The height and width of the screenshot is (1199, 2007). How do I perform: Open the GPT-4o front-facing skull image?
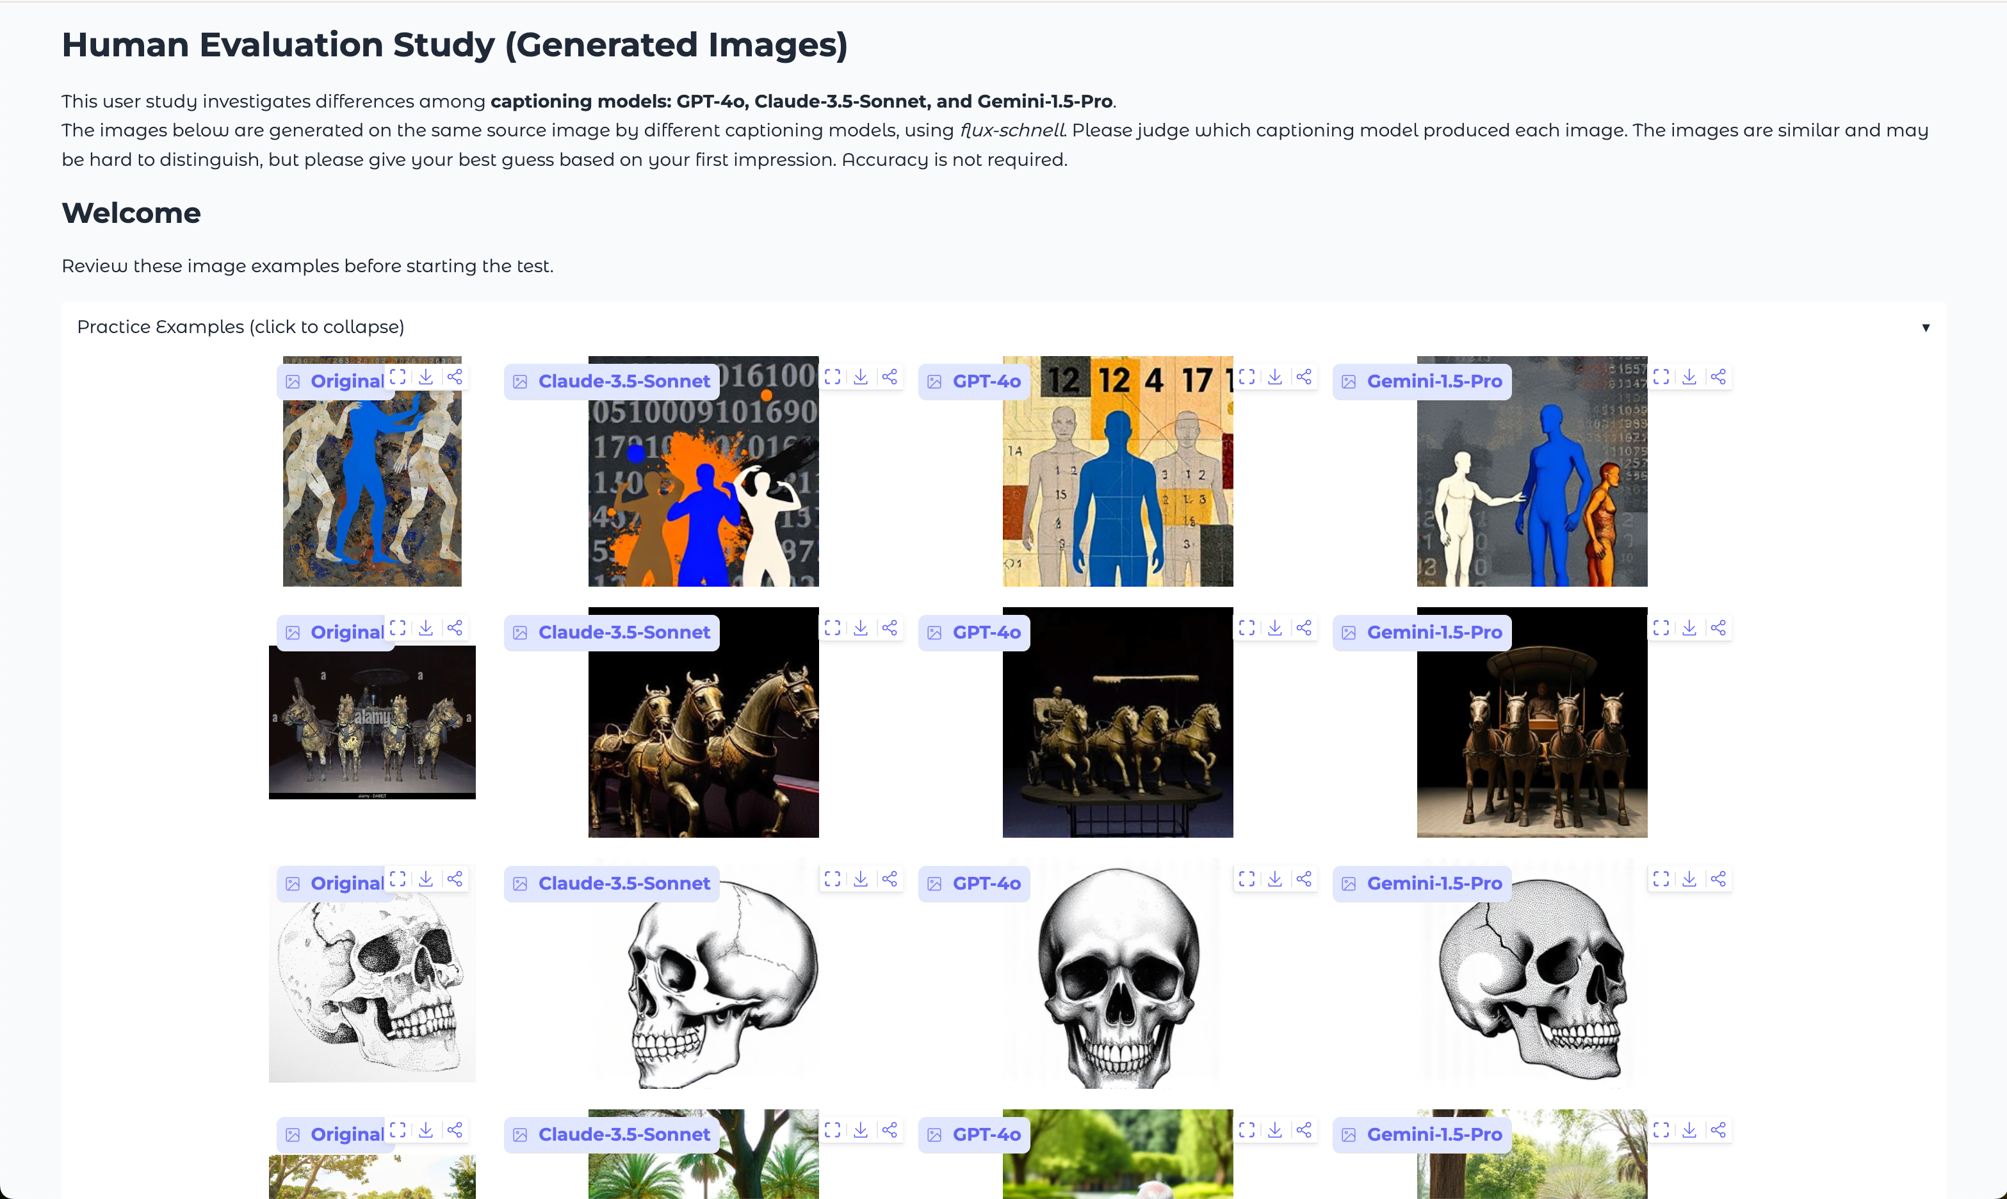pyautogui.click(x=1117, y=986)
